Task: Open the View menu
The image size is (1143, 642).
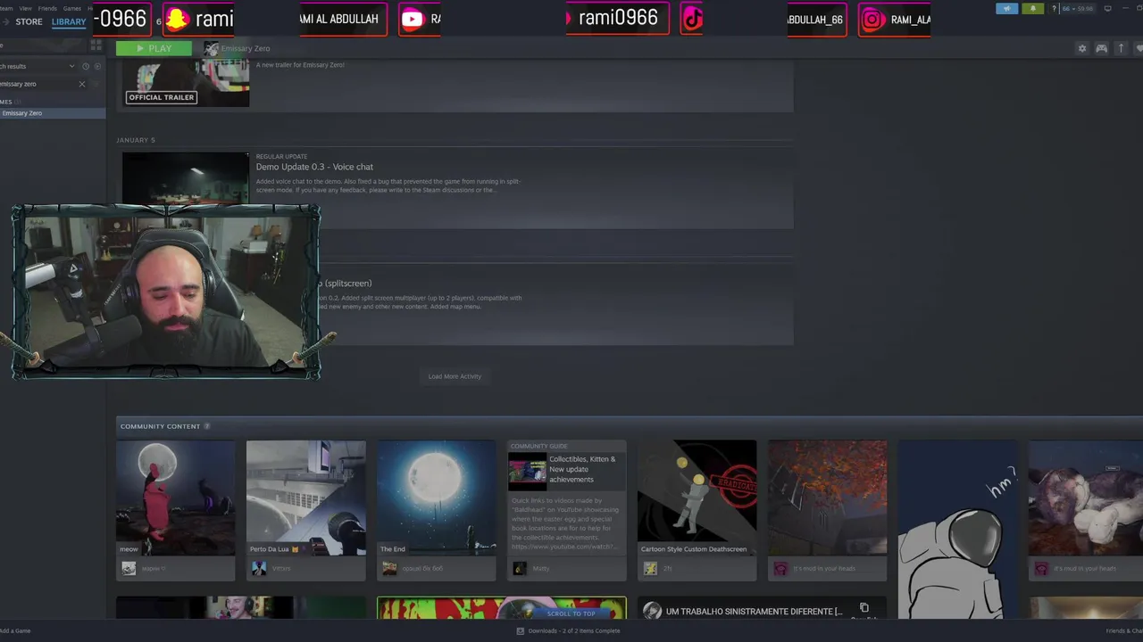Action: click(x=25, y=8)
